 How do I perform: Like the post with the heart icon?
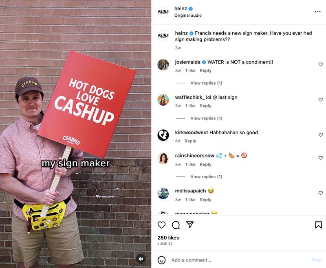click(x=161, y=225)
